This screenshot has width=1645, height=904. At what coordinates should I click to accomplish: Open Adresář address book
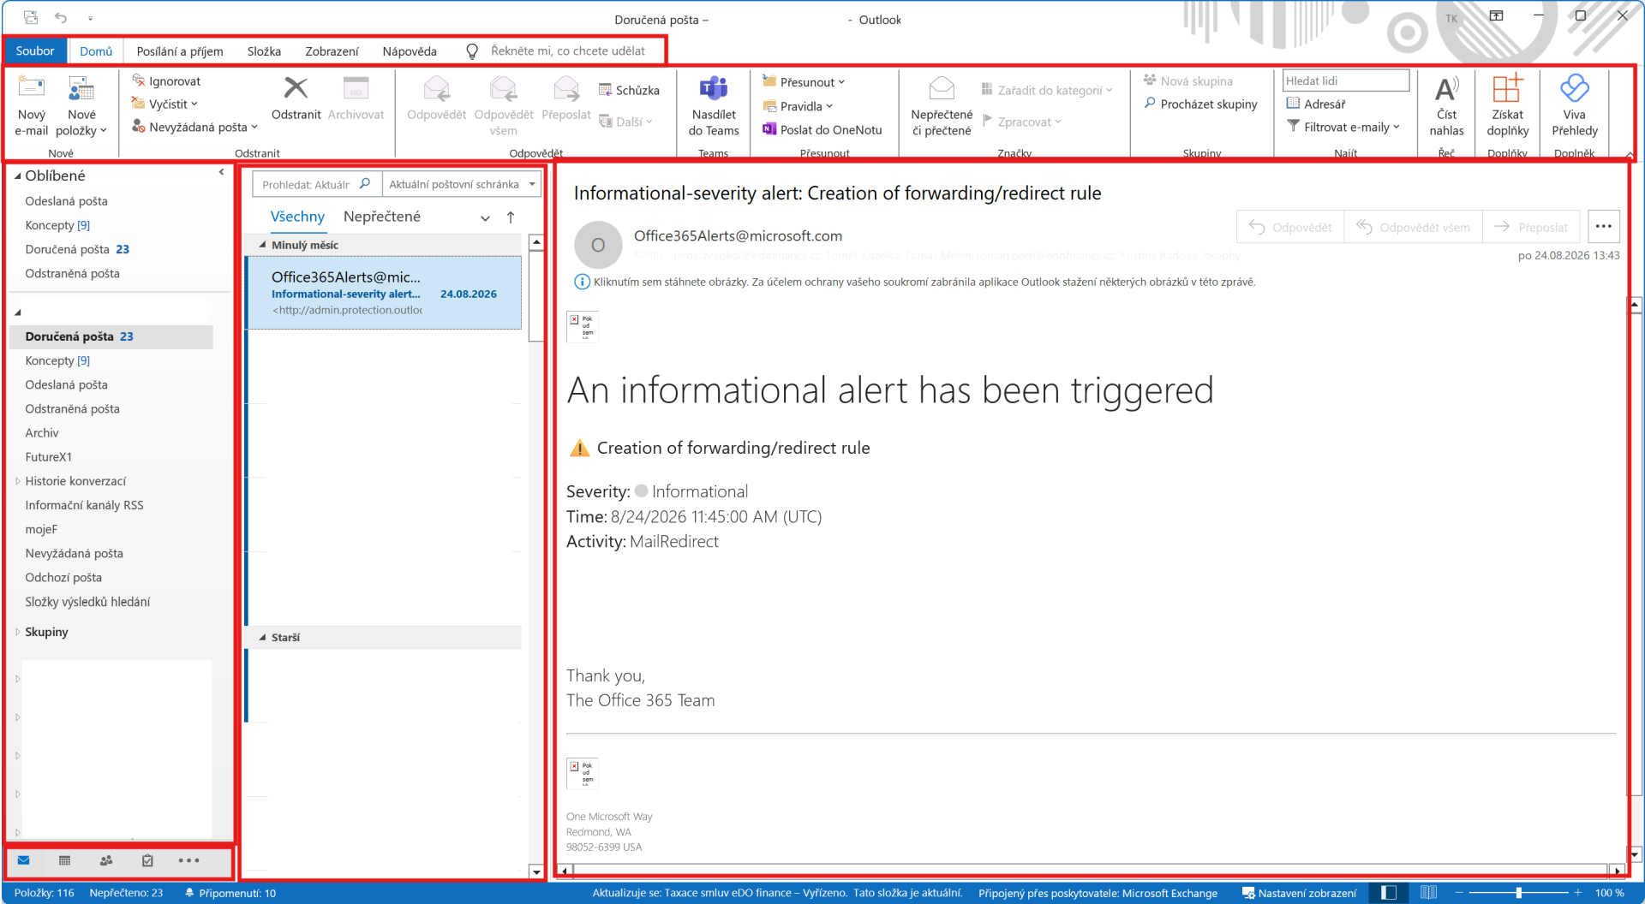coord(1316,104)
